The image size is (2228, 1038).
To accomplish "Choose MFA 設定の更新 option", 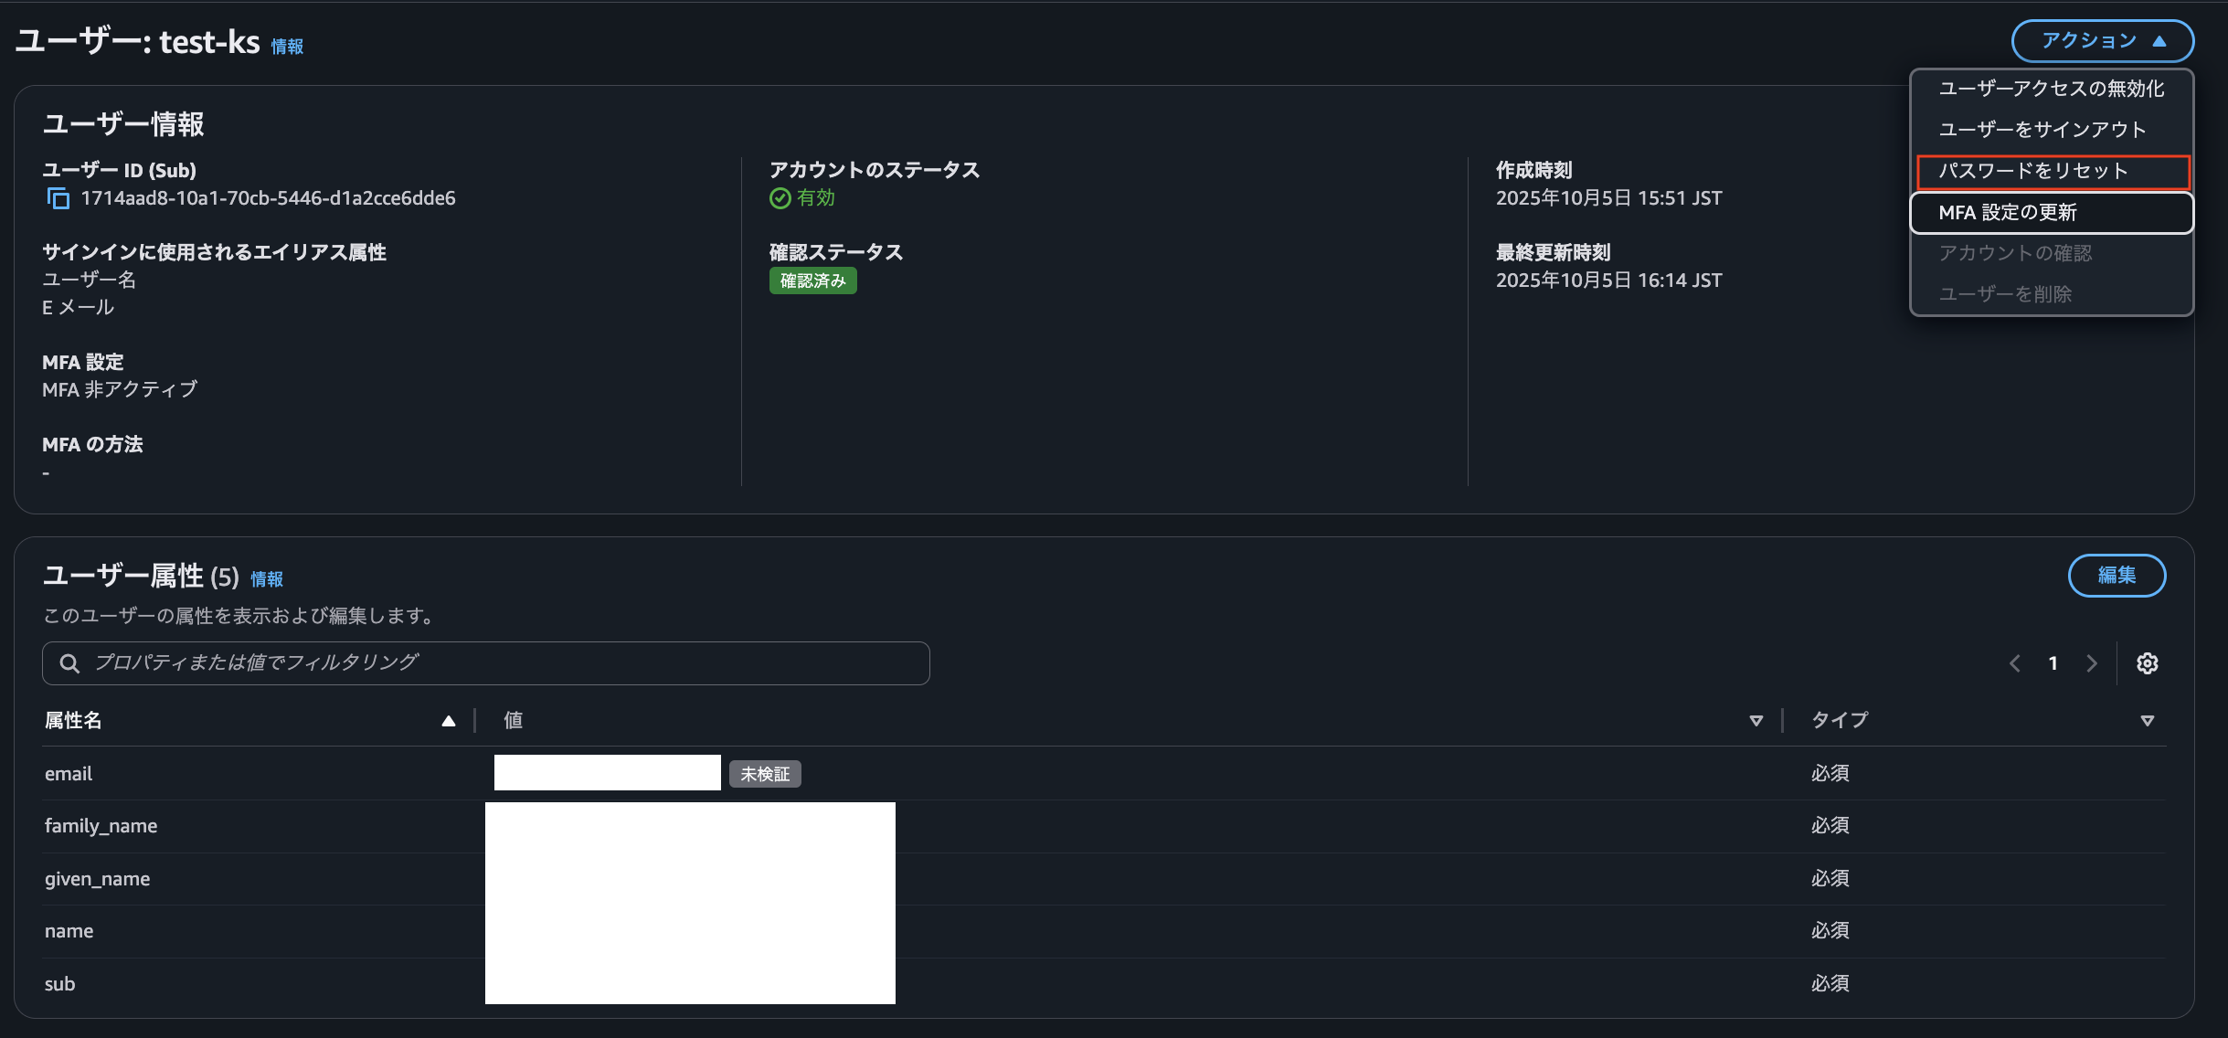I will pos(2007,213).
